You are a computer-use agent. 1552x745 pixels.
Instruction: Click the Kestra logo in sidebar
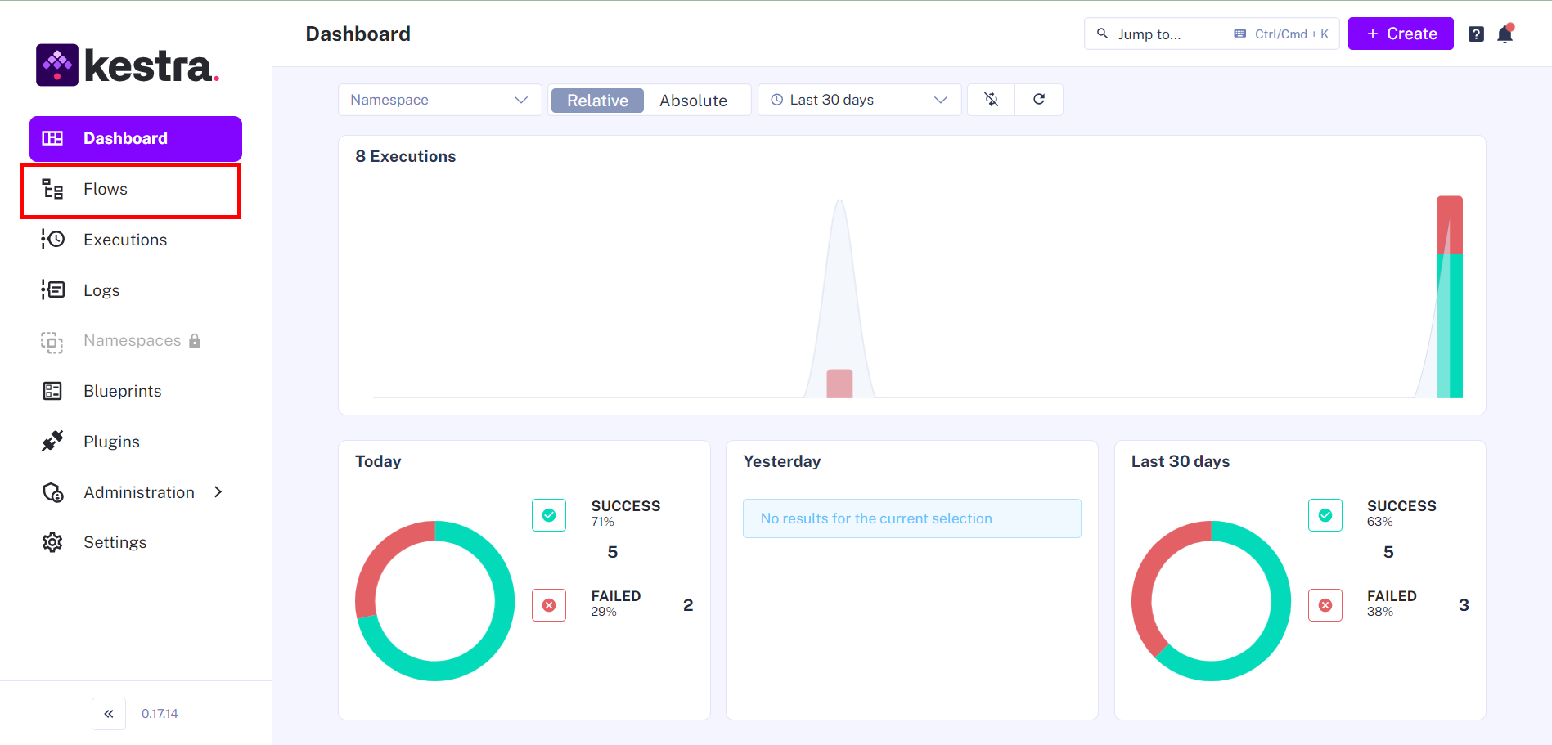[x=128, y=65]
